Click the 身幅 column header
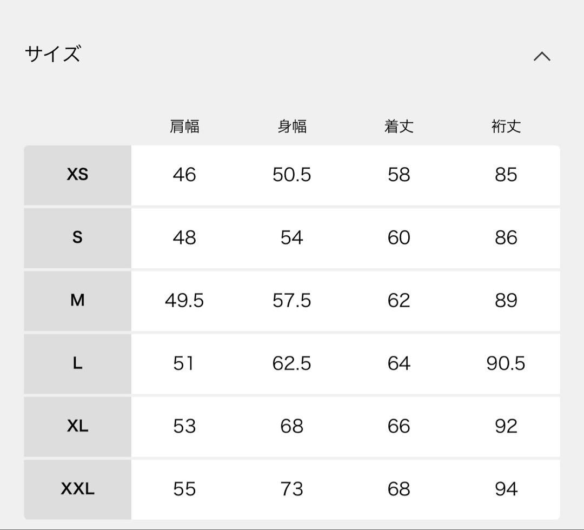 click(x=292, y=127)
